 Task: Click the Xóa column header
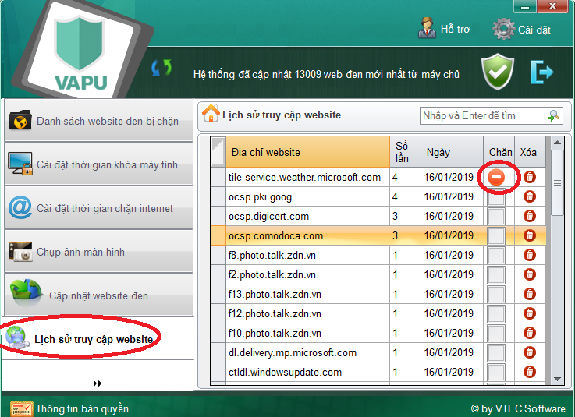[x=530, y=152]
